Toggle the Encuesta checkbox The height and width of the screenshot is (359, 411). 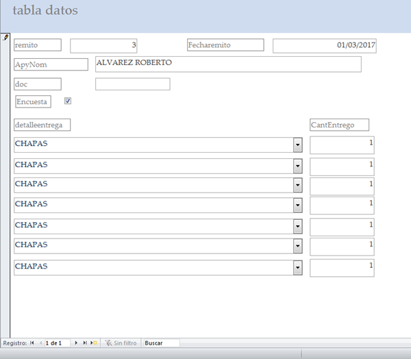coord(68,101)
